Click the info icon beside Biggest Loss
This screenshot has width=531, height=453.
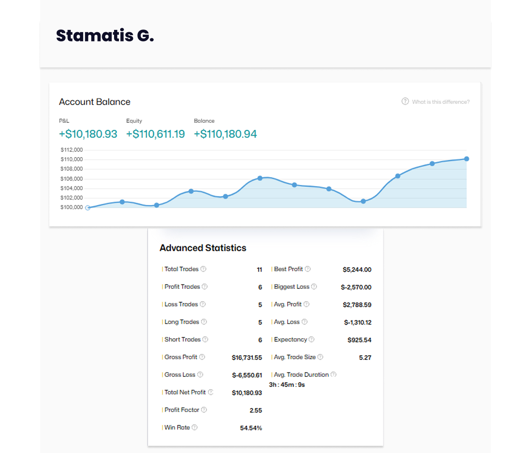[314, 287]
